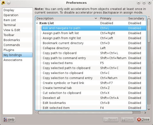
Task: Click the Sunflower app icon in title bar
Action: 3,3
